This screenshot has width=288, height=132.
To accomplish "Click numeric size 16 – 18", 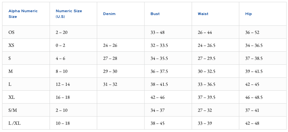I will point(63,98).
